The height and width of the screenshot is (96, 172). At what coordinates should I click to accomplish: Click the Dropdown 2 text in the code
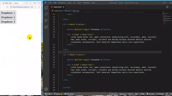point(96,29)
